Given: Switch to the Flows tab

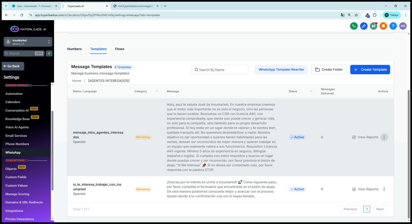Looking at the screenshot, I should 120,49.
